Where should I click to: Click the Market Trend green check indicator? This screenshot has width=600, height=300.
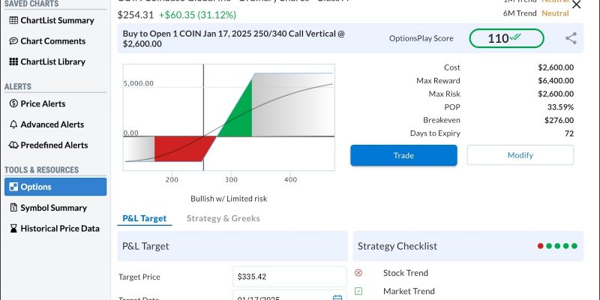tap(358, 291)
